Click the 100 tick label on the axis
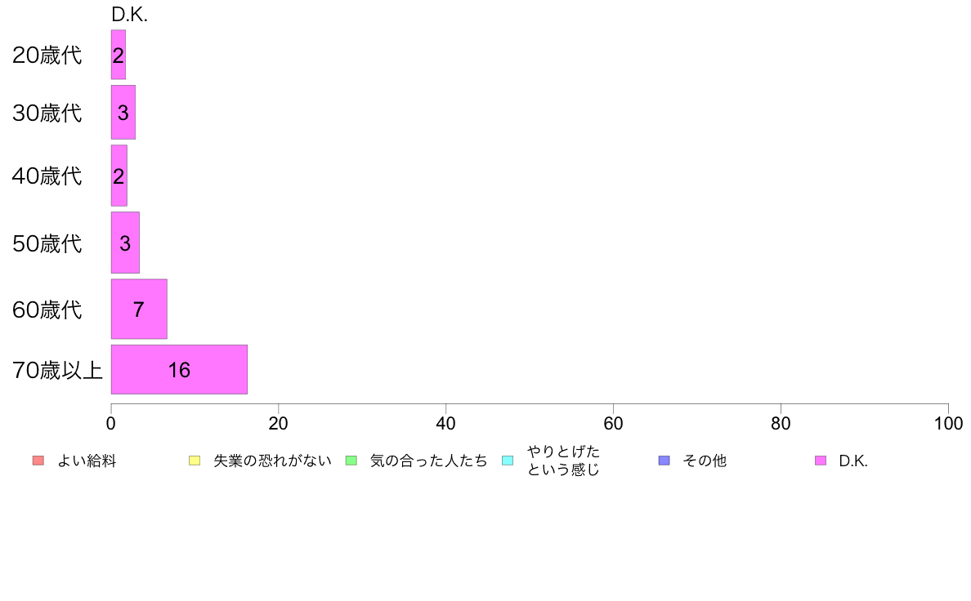The height and width of the screenshot is (601, 971). (x=948, y=423)
